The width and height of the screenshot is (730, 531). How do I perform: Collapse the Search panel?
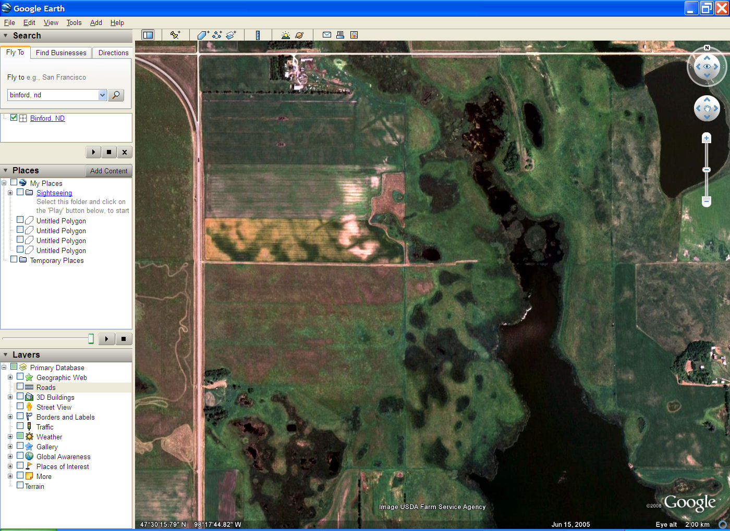pos(6,35)
